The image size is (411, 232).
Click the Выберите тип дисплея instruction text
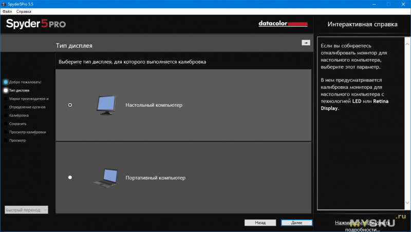(133, 62)
